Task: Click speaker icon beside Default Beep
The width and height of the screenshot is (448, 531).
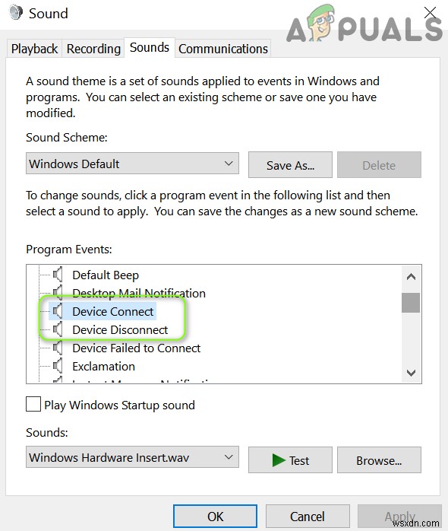Action: (x=58, y=275)
